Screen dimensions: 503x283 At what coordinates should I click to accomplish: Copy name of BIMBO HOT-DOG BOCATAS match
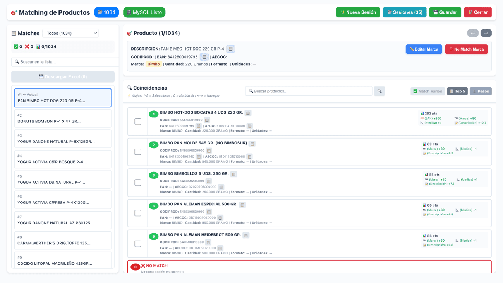248,113
